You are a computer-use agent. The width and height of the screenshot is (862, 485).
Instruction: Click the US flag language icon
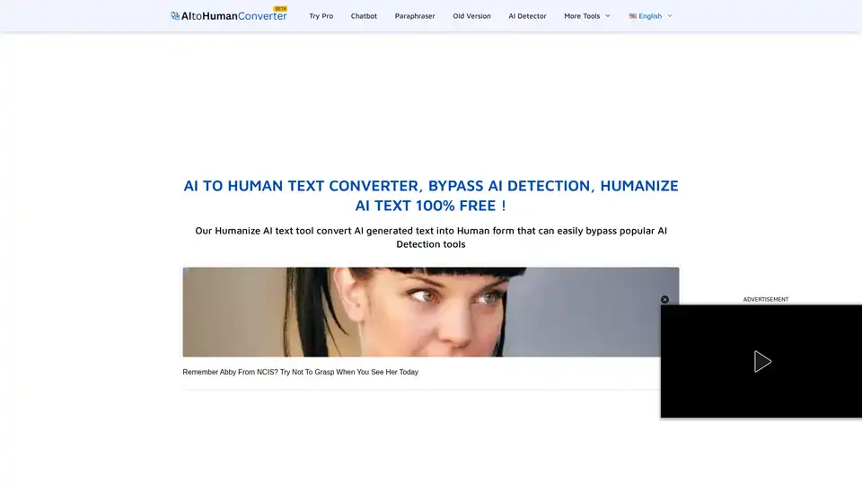pyautogui.click(x=633, y=16)
